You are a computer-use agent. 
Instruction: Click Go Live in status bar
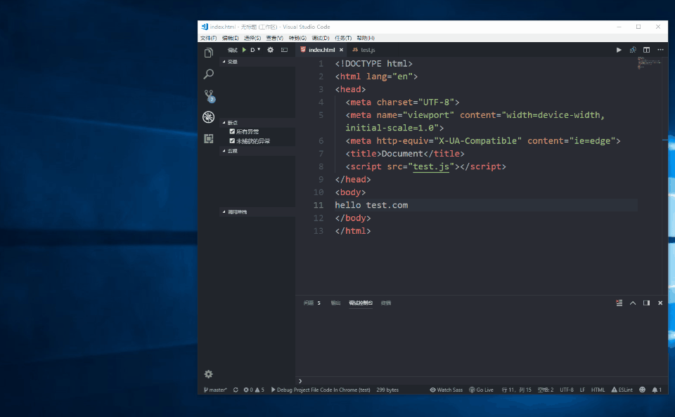point(481,390)
